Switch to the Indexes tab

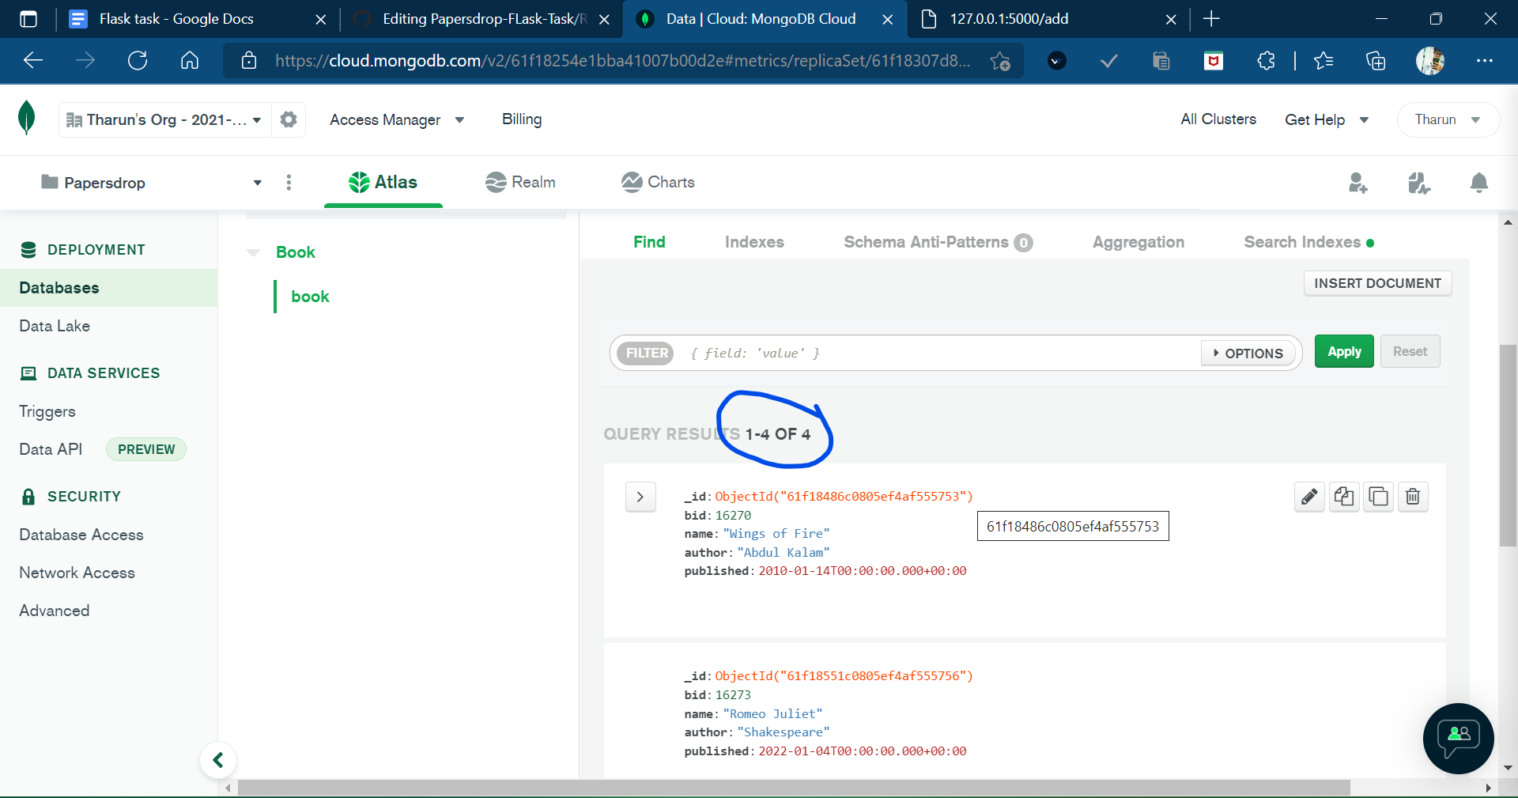pyautogui.click(x=753, y=242)
